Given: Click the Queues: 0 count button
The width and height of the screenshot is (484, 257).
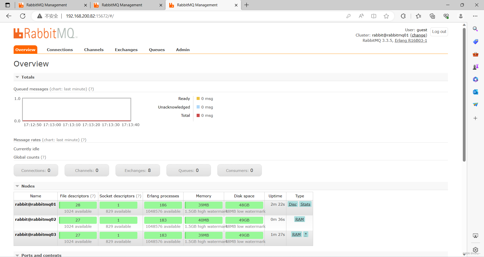Looking at the screenshot, I should point(189,170).
